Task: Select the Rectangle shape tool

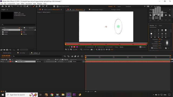Action: pyautogui.click(x=25, y=6)
